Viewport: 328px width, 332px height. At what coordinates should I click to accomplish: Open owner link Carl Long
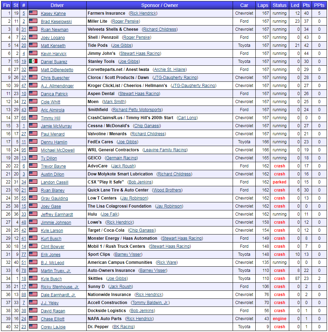[187, 118]
